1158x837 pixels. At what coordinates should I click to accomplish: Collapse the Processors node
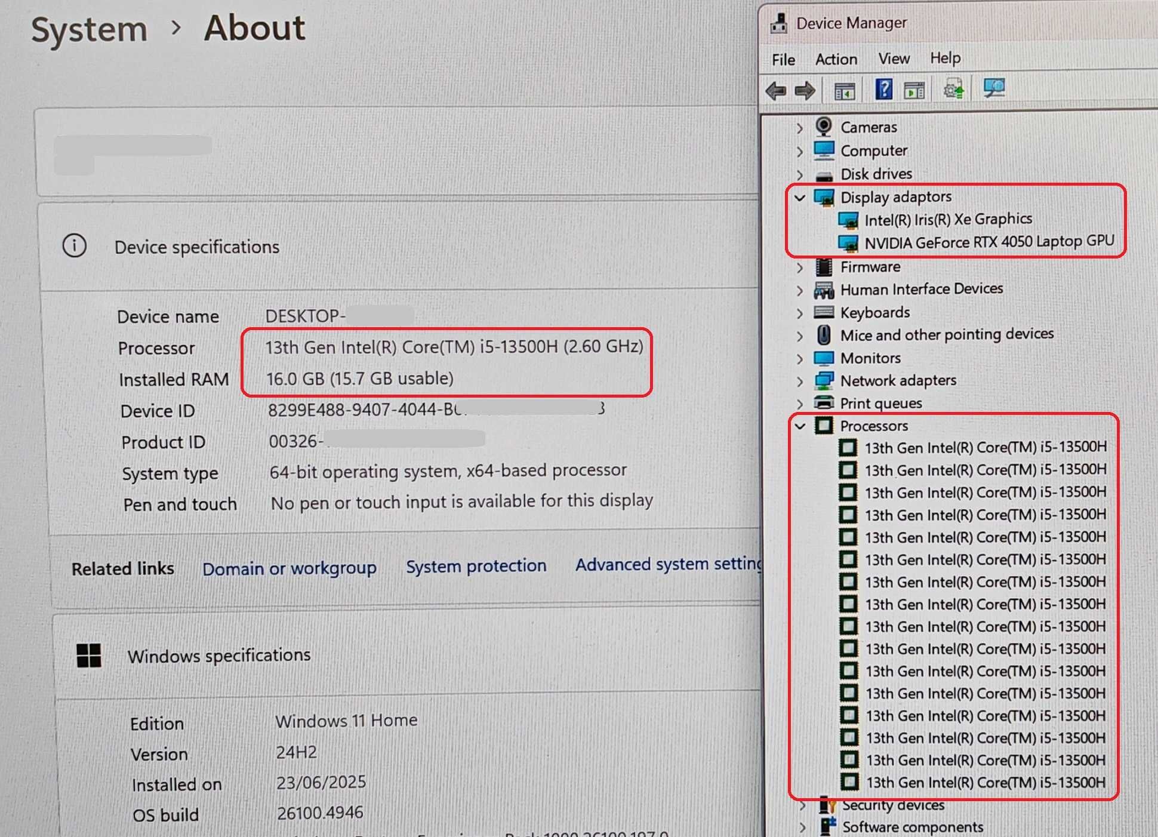tap(800, 426)
